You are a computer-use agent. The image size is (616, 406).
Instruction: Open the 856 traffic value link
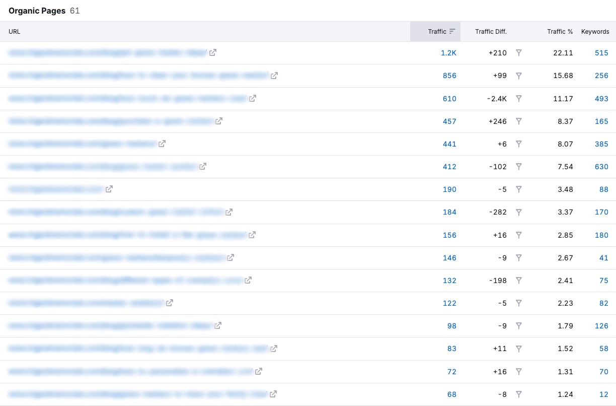[449, 76]
